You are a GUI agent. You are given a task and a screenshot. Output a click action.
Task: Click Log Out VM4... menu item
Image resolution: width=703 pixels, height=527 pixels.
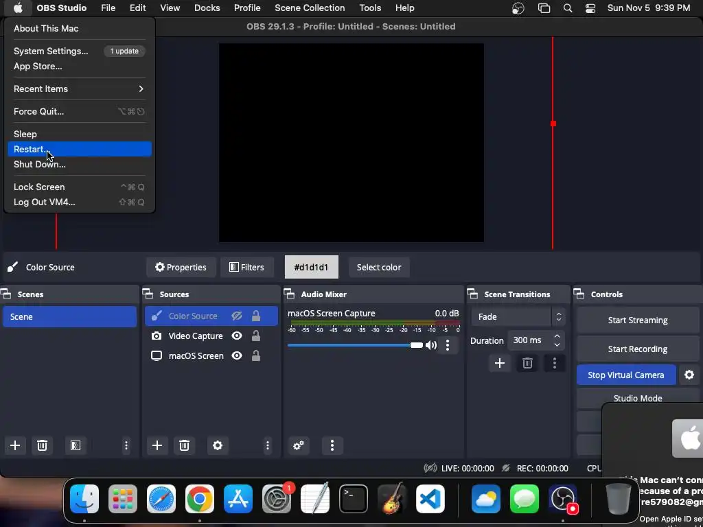80,202
